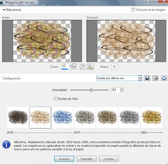Click the Aceptar button
The width and height of the screenshot is (168, 165).
click(64, 159)
